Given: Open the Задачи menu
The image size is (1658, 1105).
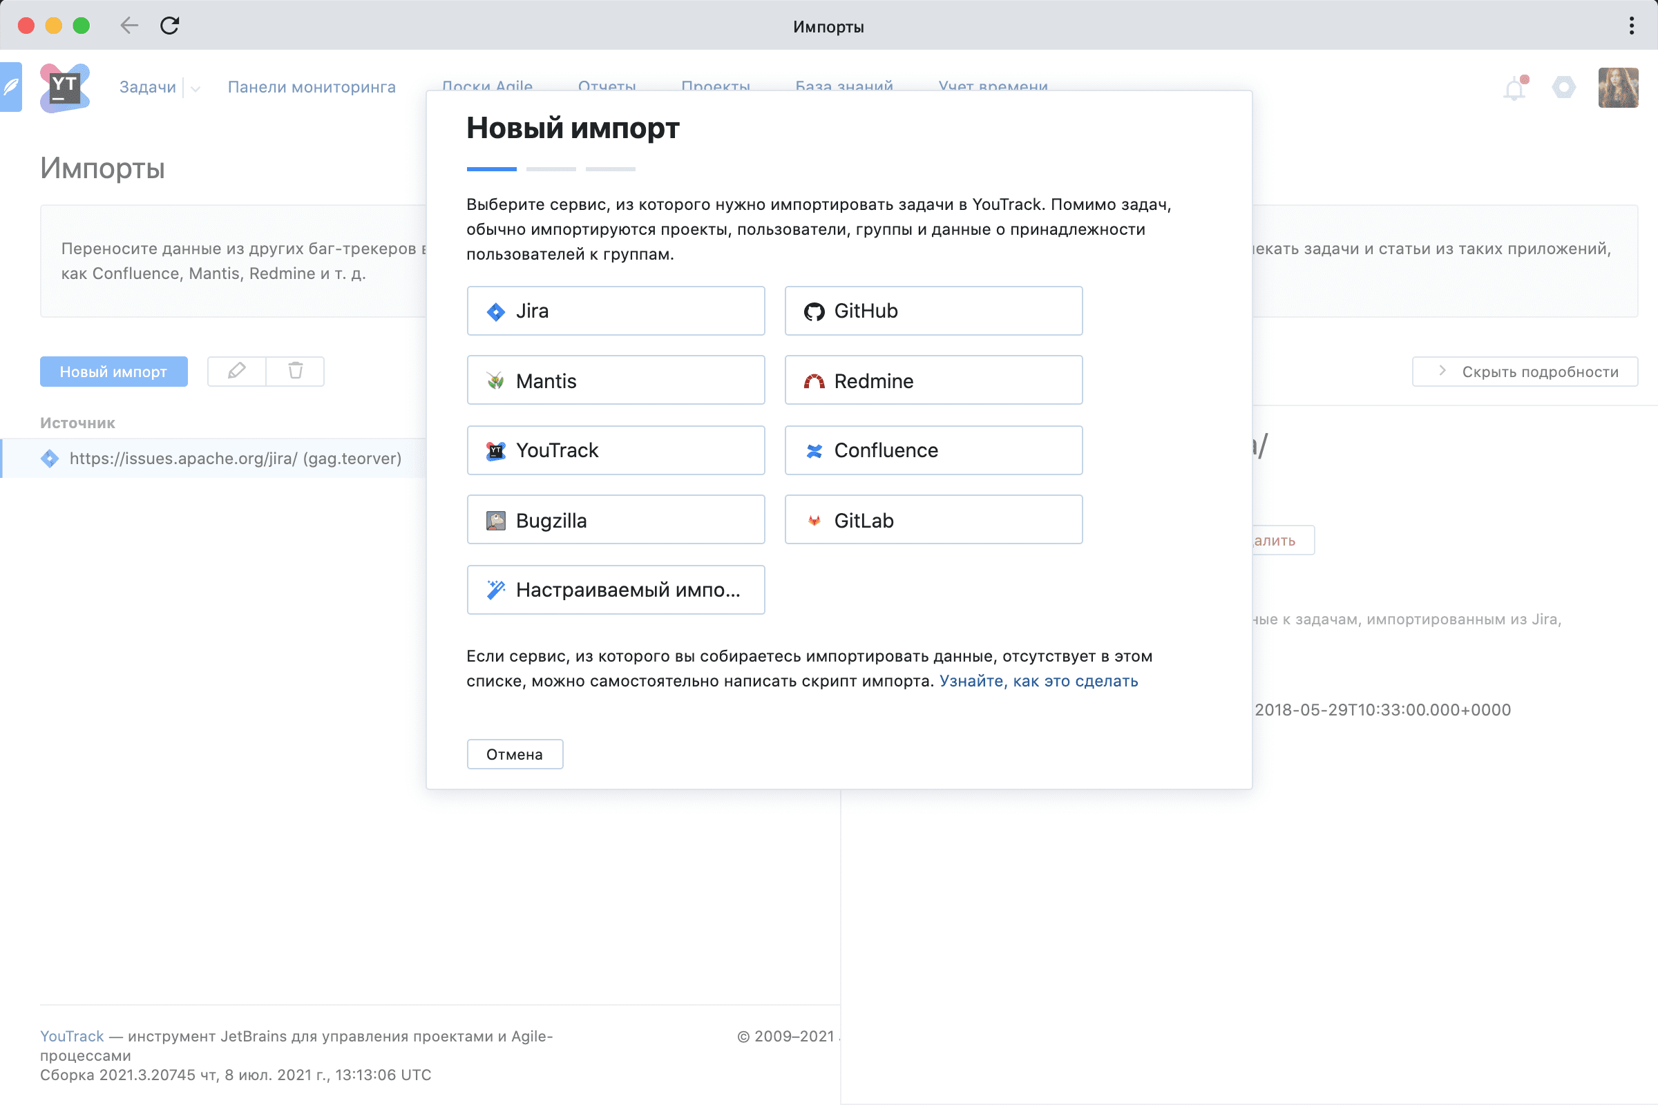Looking at the screenshot, I should point(147,87).
